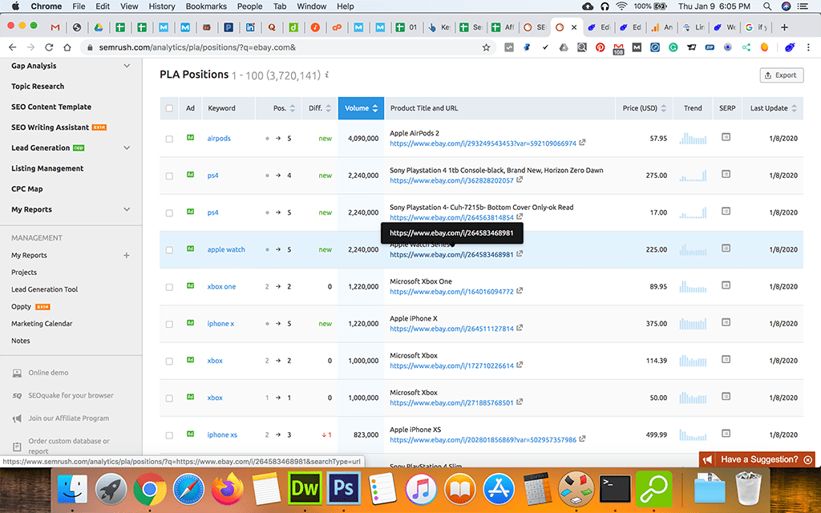Screen dimensions: 821x513
Task: Check the airpods row checkbox
Action: click(169, 139)
